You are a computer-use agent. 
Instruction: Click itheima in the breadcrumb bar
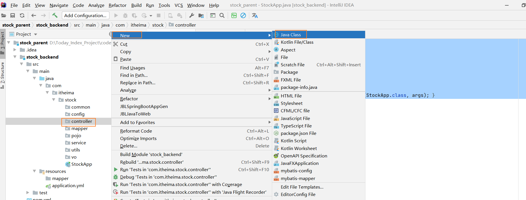[x=139, y=25]
